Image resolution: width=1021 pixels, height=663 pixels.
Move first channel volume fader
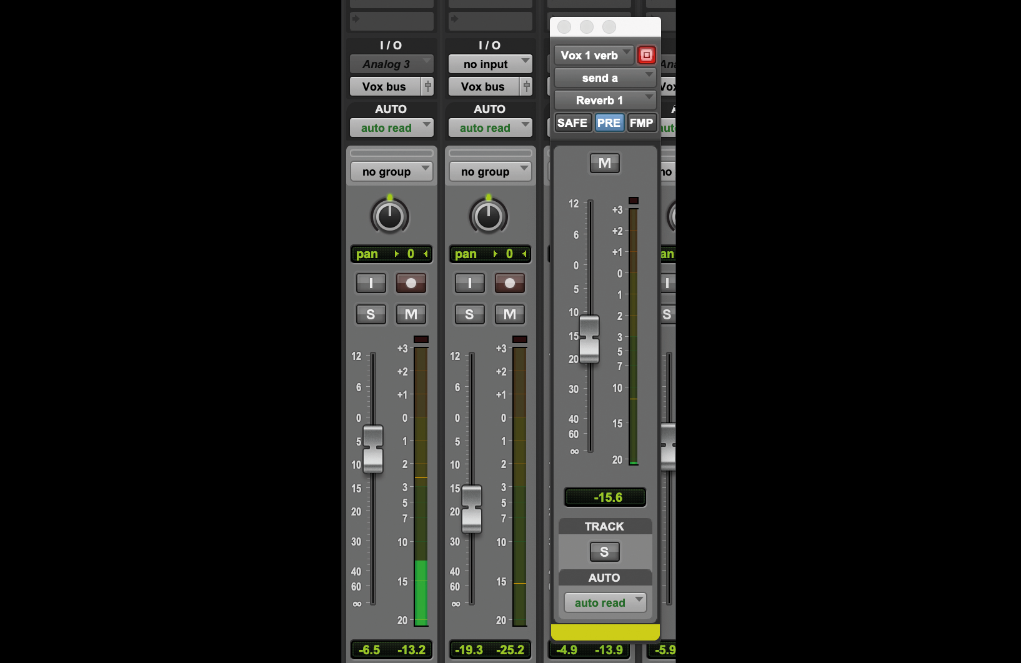pos(373,449)
